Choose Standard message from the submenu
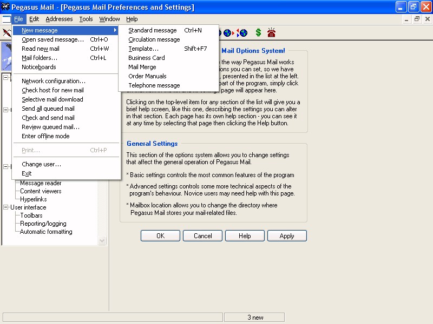This screenshot has width=433, height=324. point(168,30)
